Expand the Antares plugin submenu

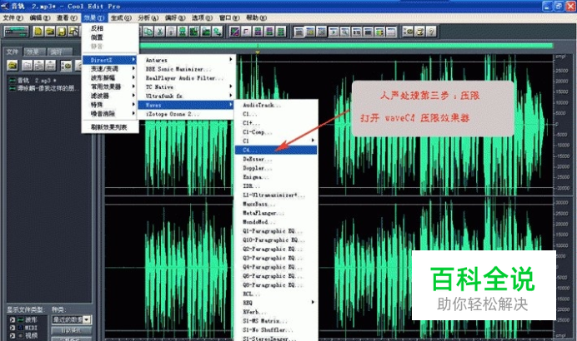click(x=186, y=60)
